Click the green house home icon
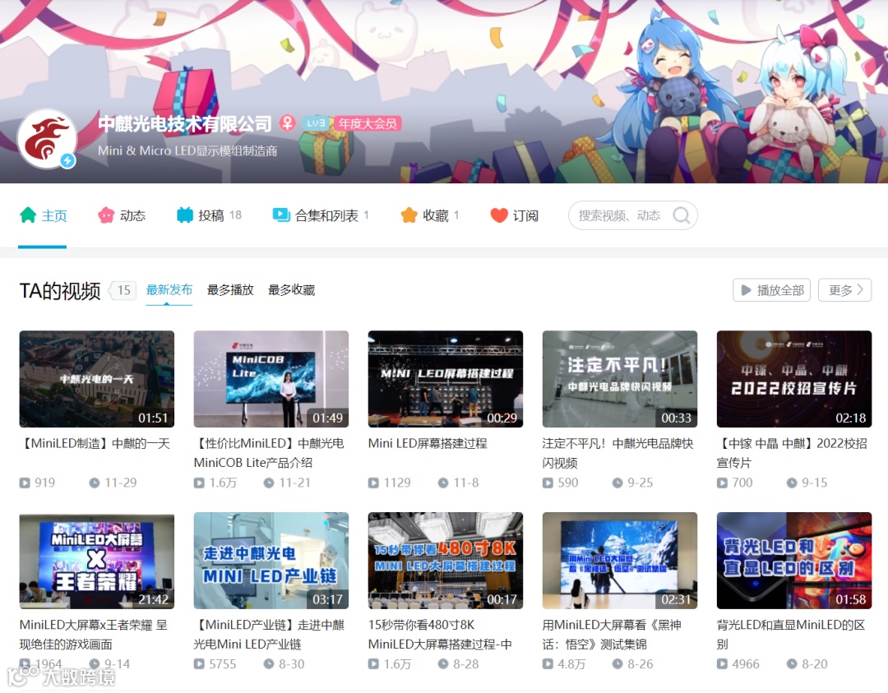This screenshot has width=888, height=693. click(28, 215)
